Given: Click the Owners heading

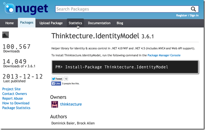Looking at the screenshot, I should [58, 97].
